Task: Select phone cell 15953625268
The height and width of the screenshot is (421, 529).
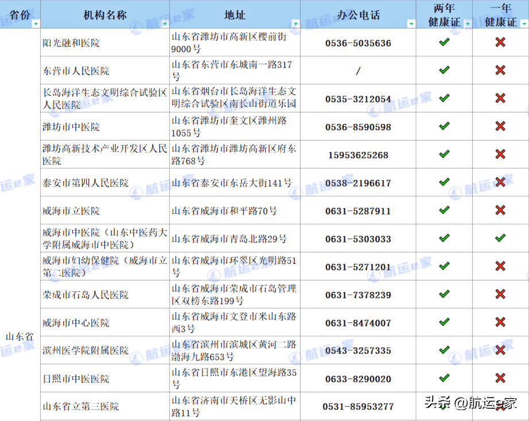Action: point(358,155)
